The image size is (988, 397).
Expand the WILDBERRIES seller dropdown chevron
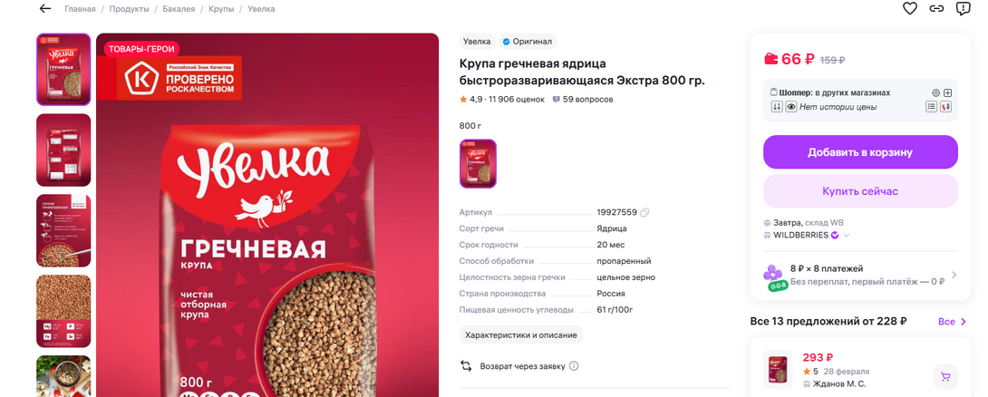(x=847, y=235)
